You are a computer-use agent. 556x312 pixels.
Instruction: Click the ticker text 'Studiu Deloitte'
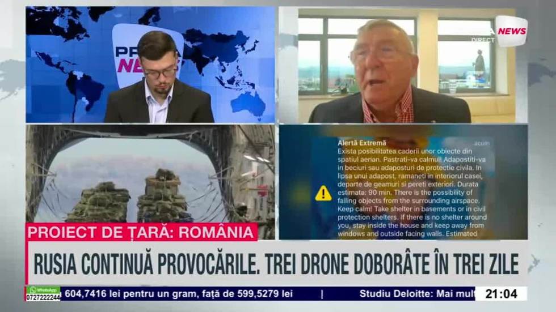tap(396, 294)
